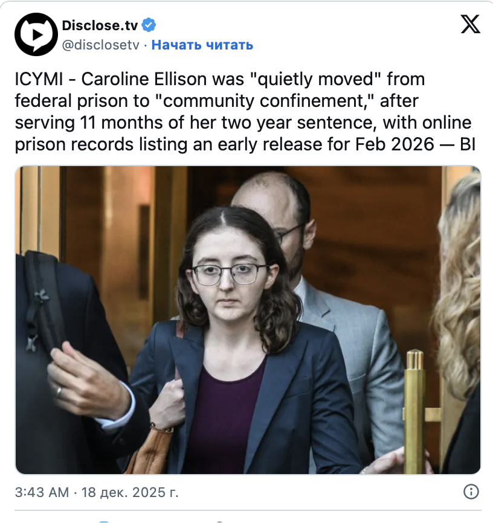This screenshot has width=493, height=523.
Task: Open the Disclose.tv profile avatar
Action: pyautogui.click(x=36, y=34)
